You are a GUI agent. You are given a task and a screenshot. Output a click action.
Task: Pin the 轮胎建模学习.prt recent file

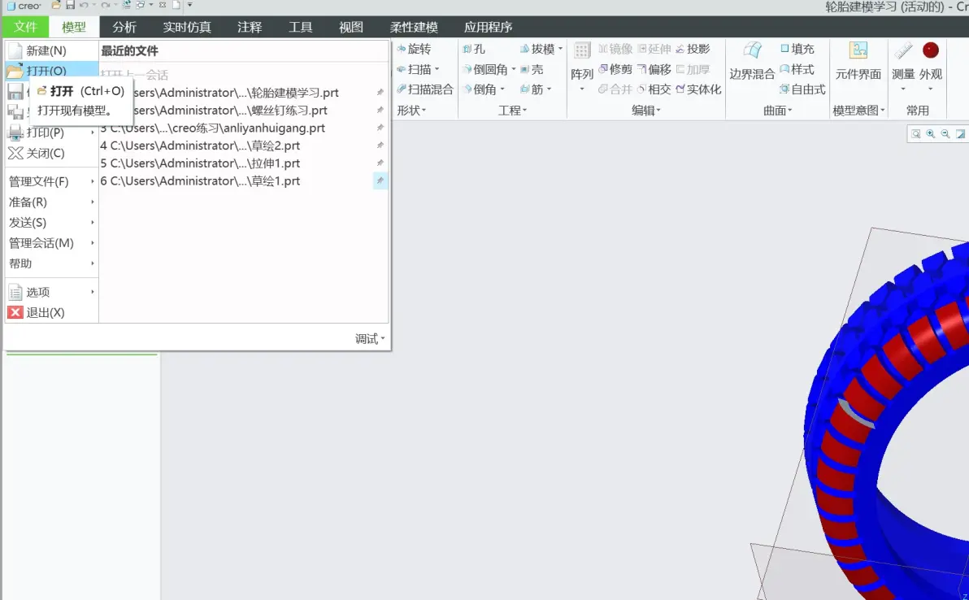[x=380, y=92]
